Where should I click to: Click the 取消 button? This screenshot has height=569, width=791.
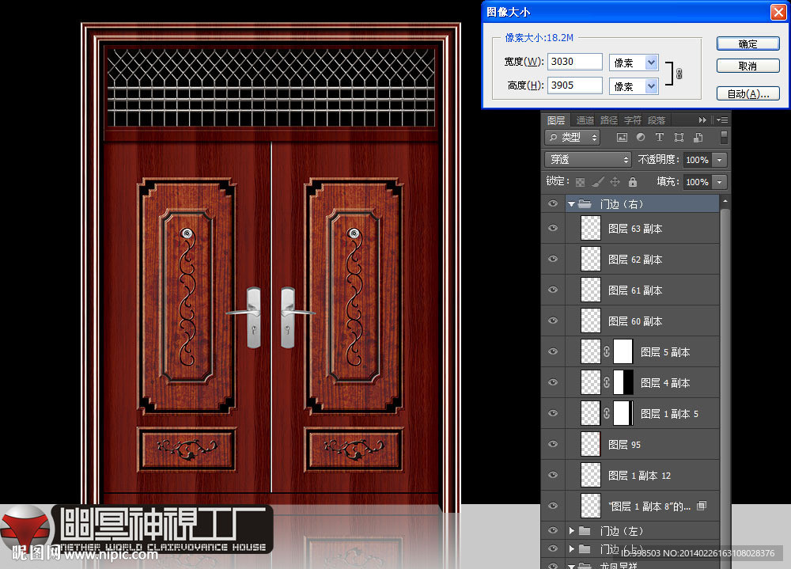pyautogui.click(x=748, y=66)
